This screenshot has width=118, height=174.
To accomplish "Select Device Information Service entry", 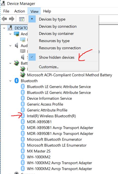I will [49, 98].
